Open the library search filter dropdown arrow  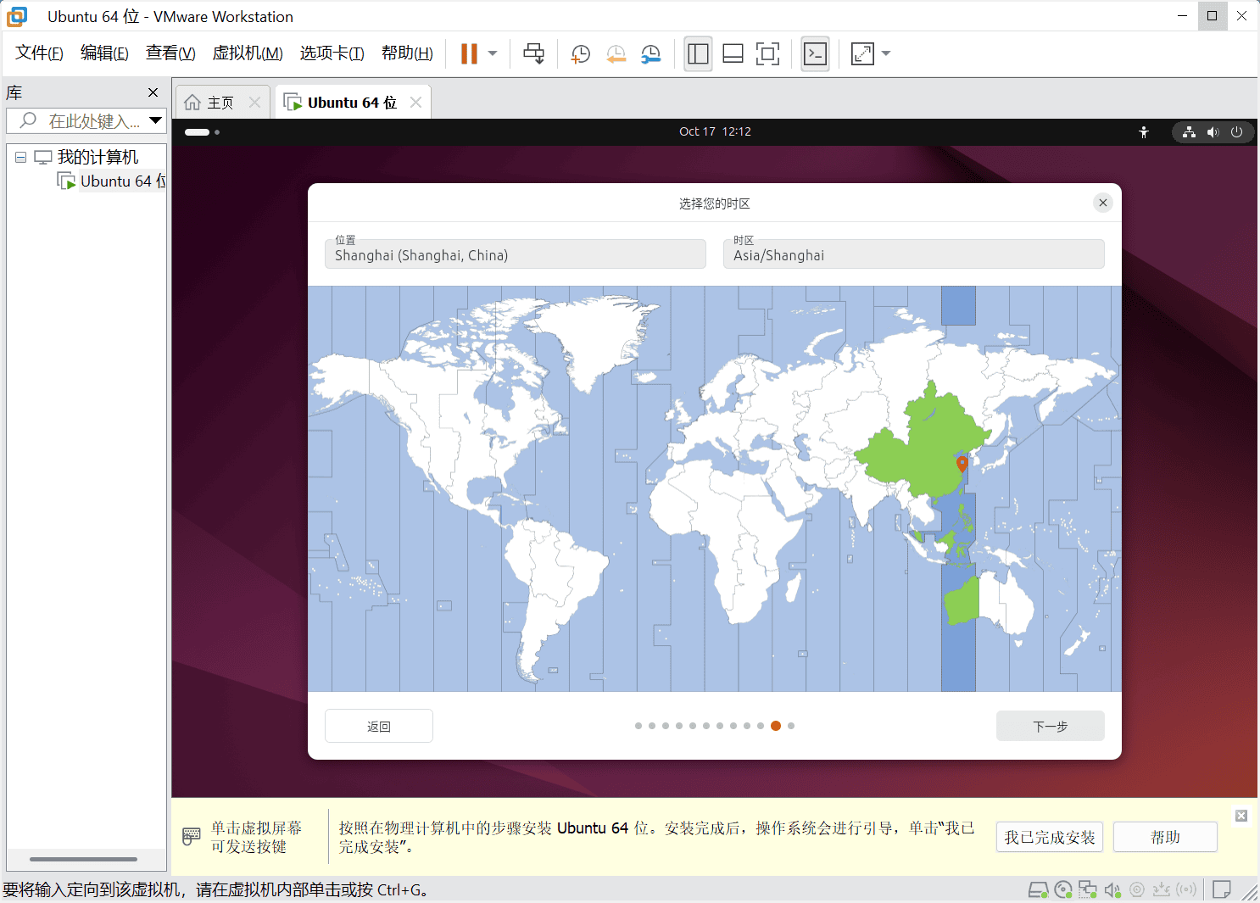coord(155,120)
